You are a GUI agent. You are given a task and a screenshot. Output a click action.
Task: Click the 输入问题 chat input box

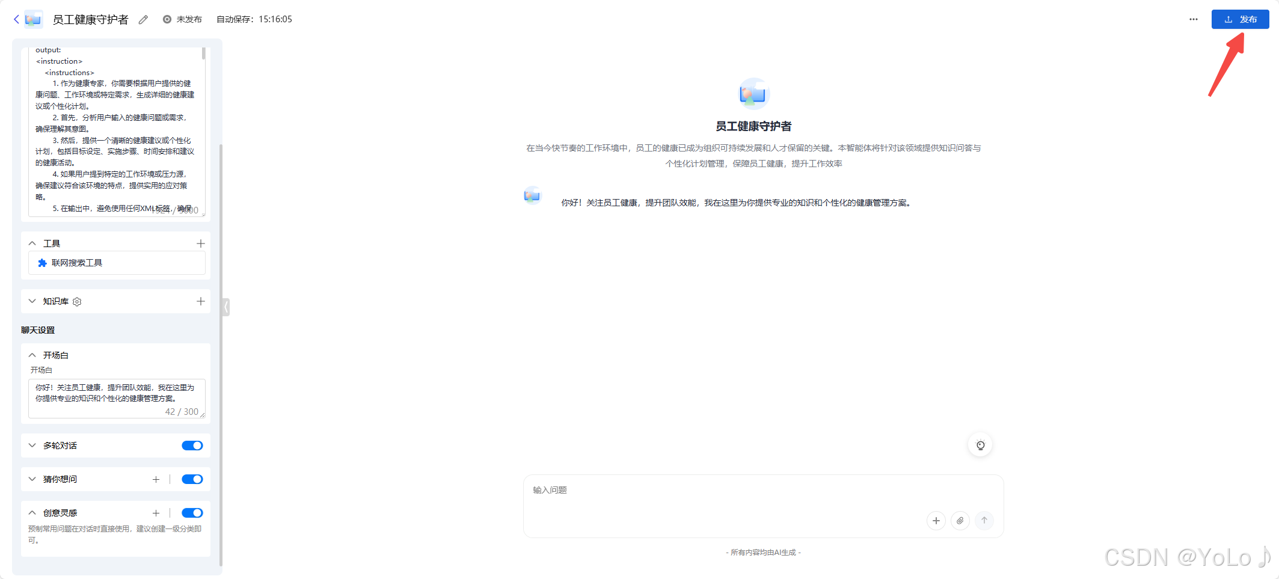point(763,506)
